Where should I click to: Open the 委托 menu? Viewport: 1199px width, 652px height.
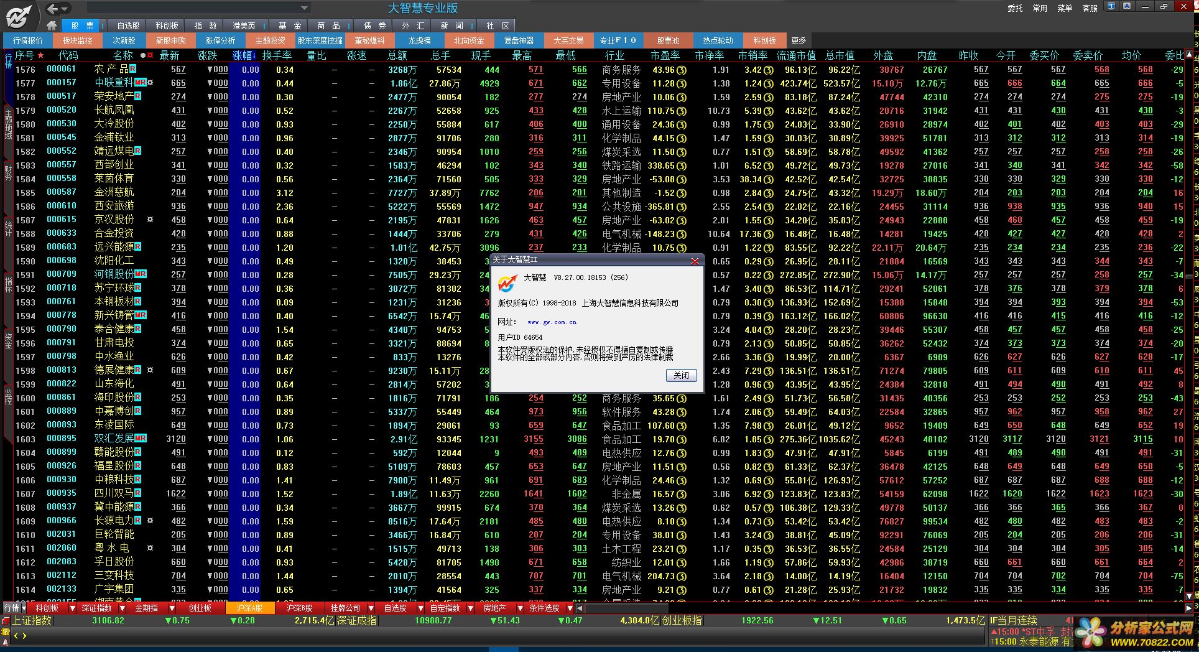[x=1015, y=8]
